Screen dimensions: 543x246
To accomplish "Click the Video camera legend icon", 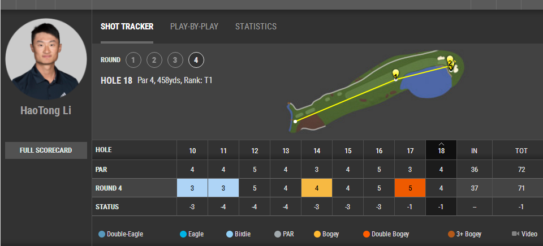I will (x=515, y=234).
